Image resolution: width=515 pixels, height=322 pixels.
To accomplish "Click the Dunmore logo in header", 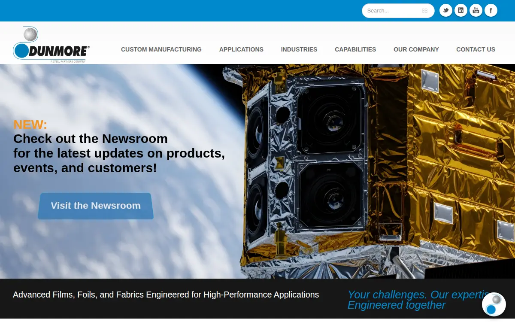I will [x=51, y=45].
